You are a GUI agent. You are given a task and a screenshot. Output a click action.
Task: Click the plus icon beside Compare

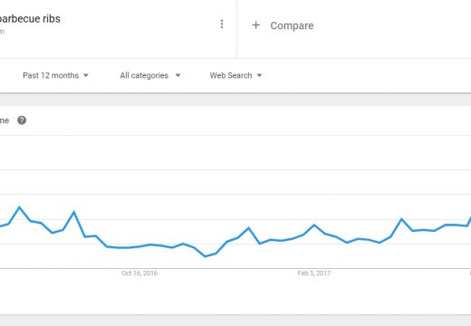(x=255, y=25)
